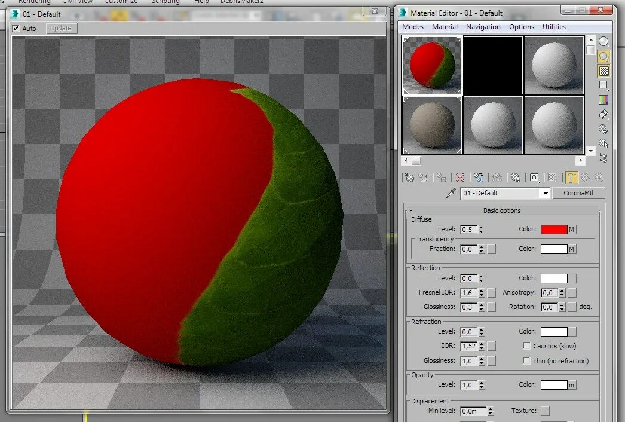This screenshot has height=422, width=625.
Task: Open the Refraction color swatch
Action: 554,332
